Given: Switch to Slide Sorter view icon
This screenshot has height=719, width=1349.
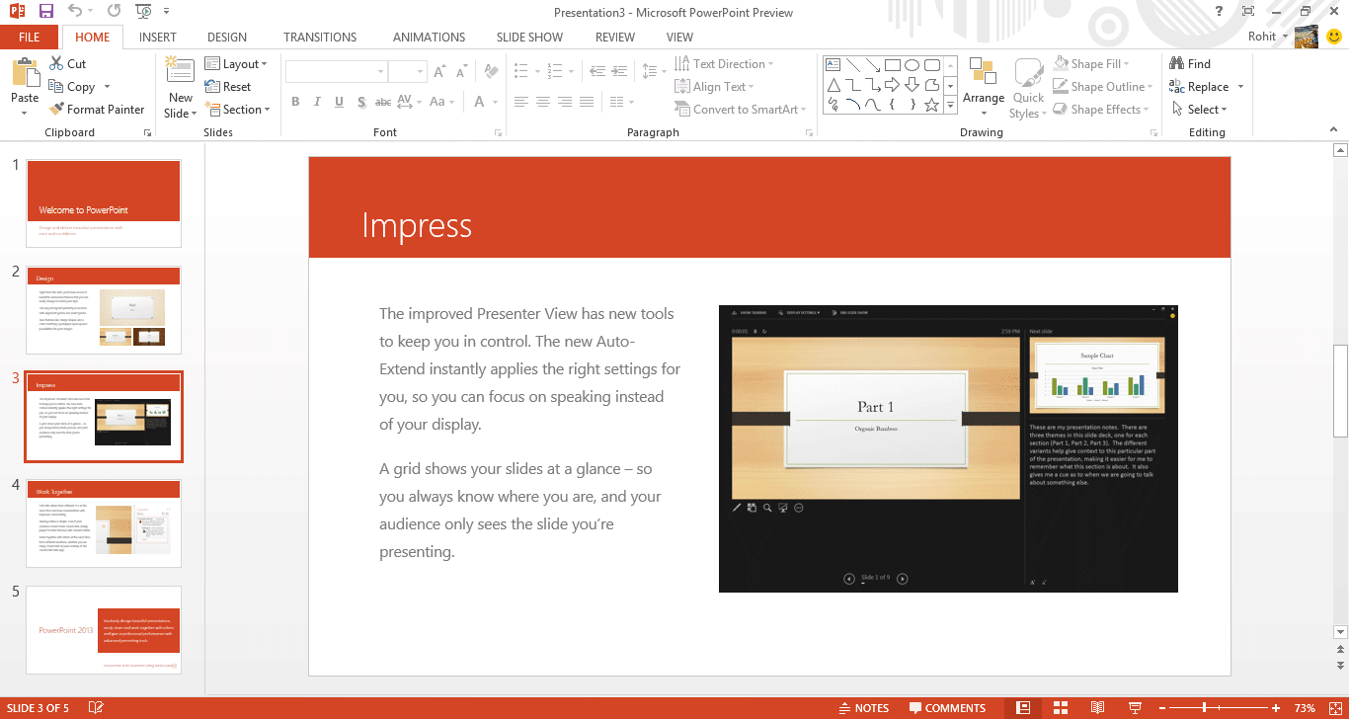Looking at the screenshot, I should tap(1061, 708).
